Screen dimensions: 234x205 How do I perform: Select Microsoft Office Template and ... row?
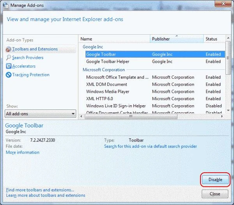point(155,77)
